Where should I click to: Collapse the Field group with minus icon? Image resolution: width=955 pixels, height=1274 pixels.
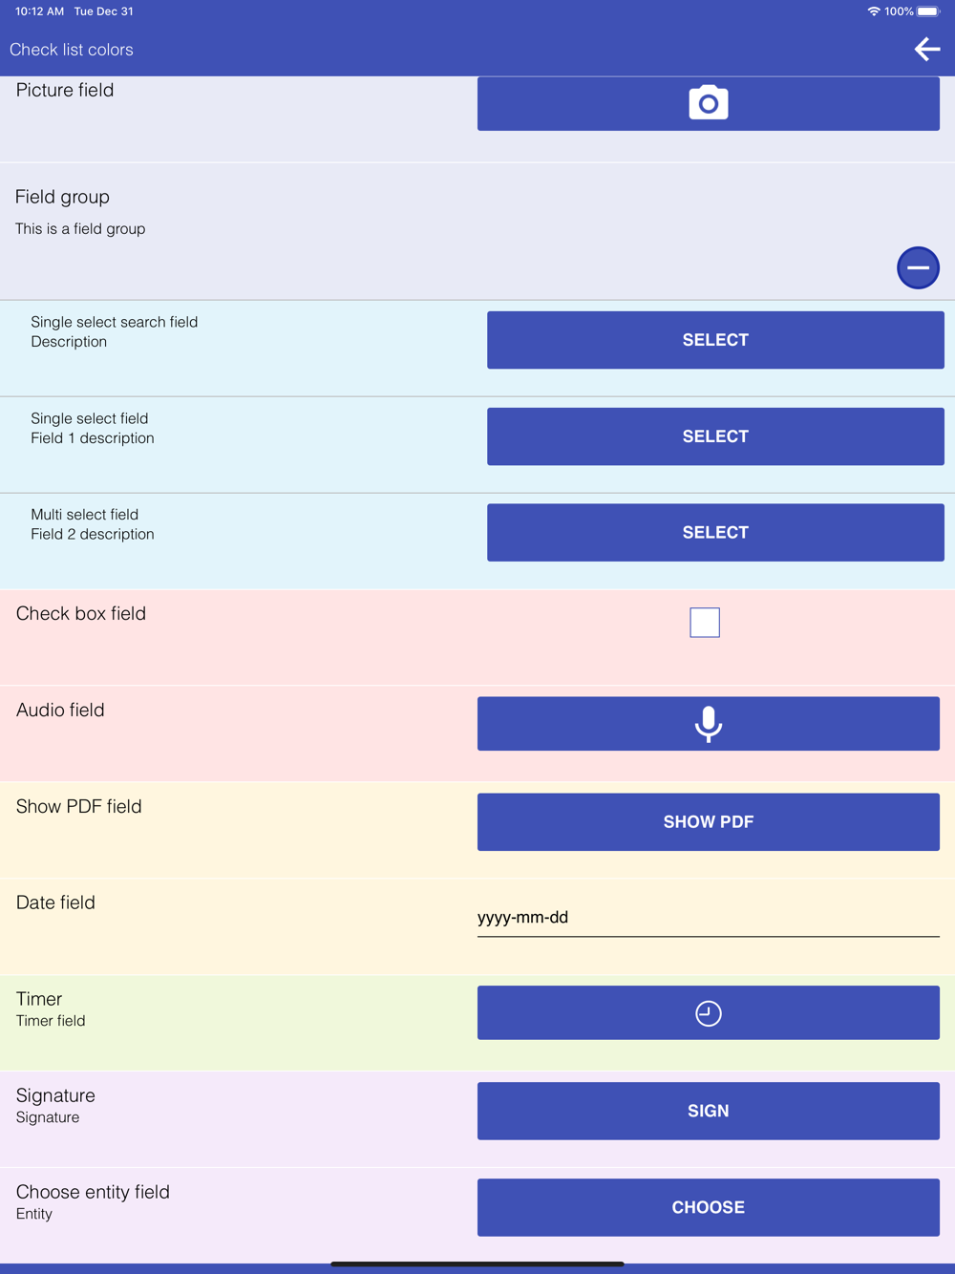[x=918, y=267]
